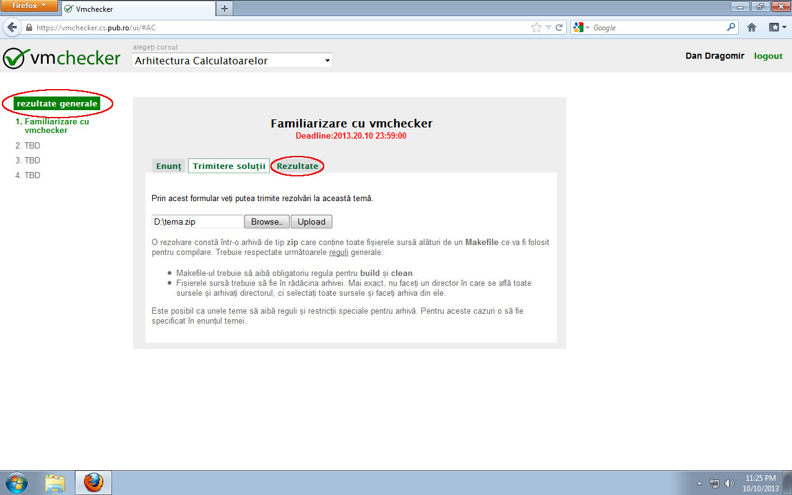Open the browser Home page icon

click(x=751, y=27)
